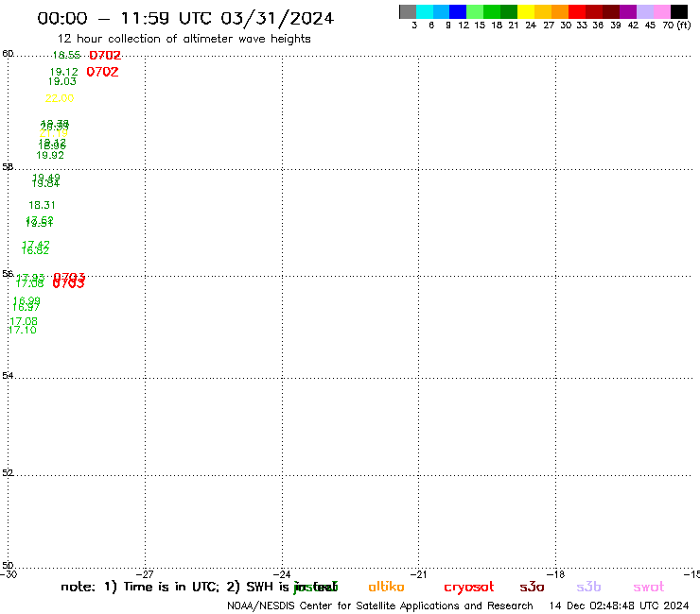Click the latitude axis label '58'
The image size is (700, 614).
[x=8, y=167]
